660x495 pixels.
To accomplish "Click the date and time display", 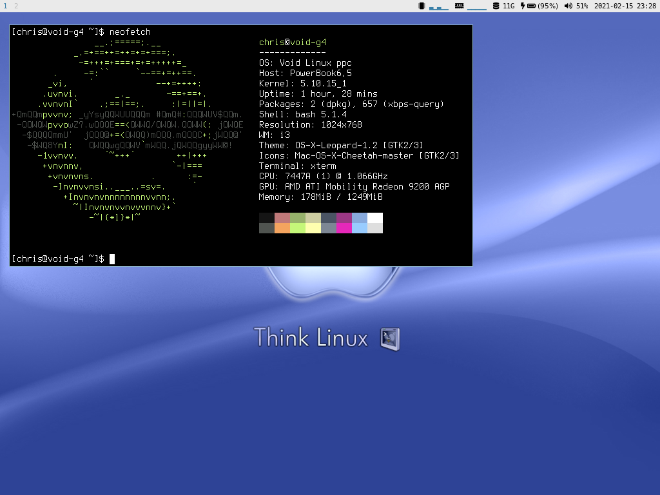I will tap(625, 6).
